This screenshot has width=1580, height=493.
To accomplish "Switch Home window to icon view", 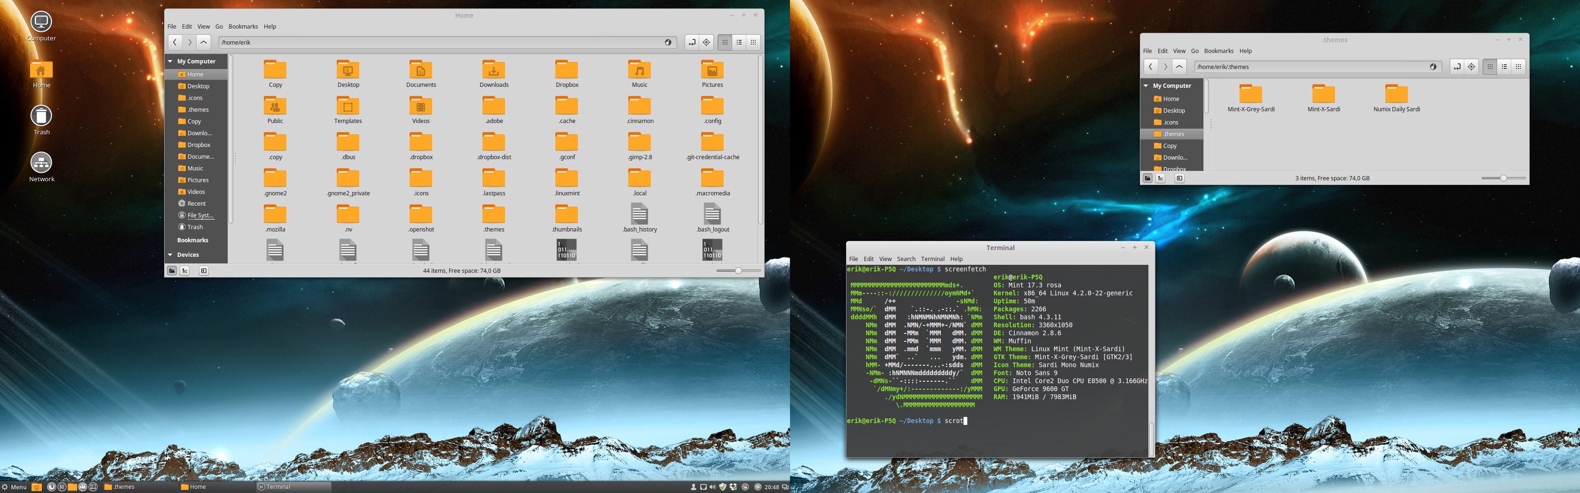I will tap(725, 42).
